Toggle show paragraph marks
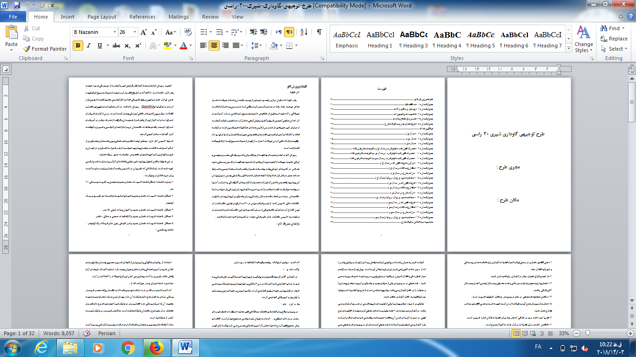636x357 pixels. 319,32
